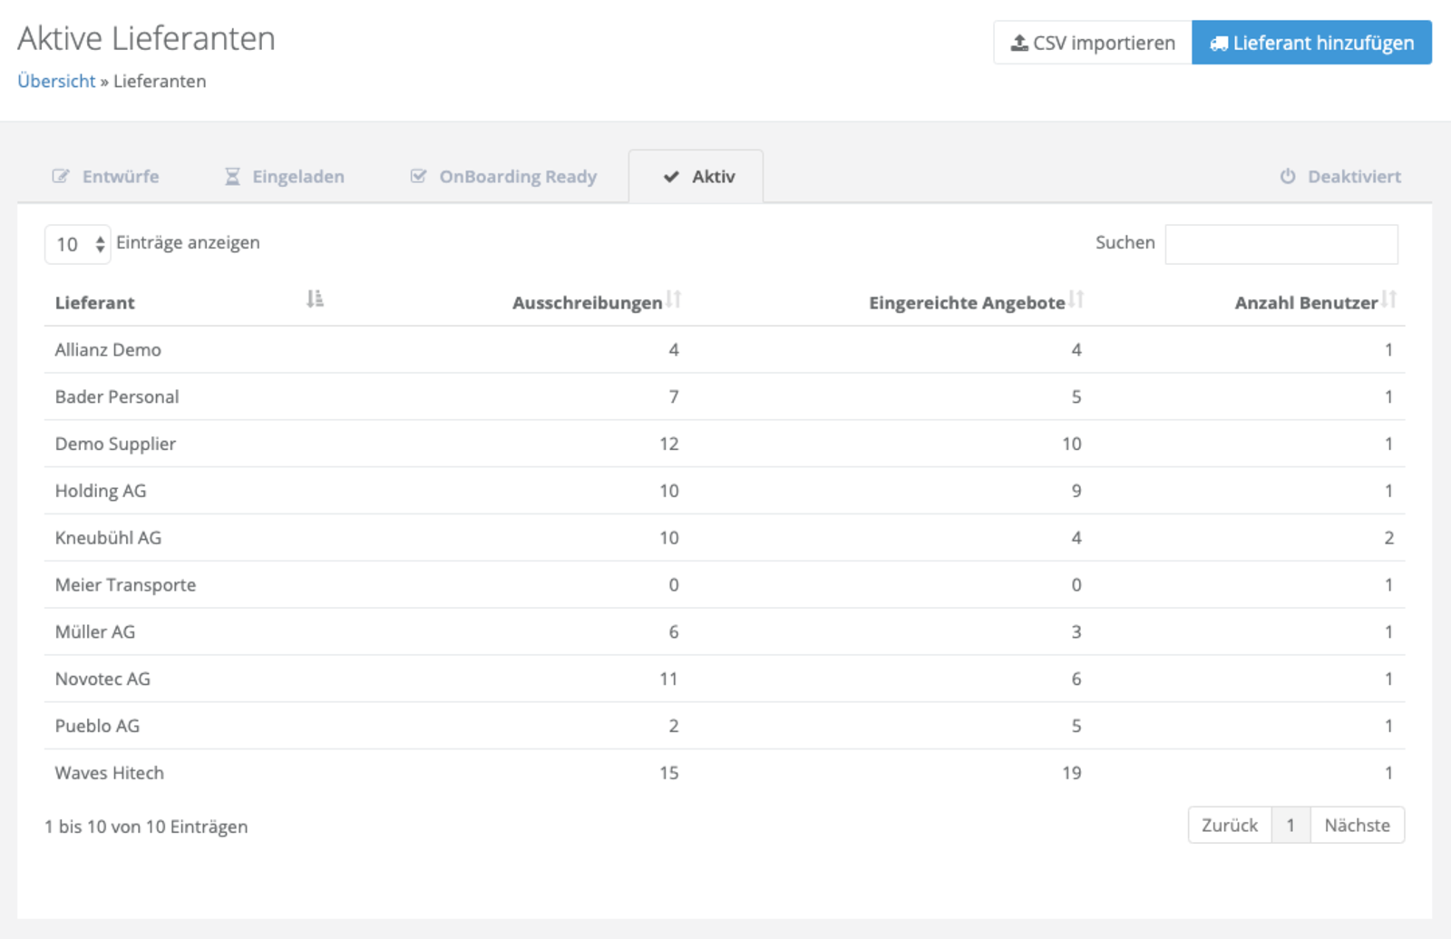
Task: Open the entries-per-page dropdown
Action: tap(78, 244)
